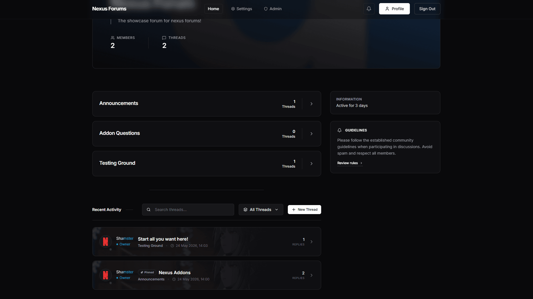Click the Threads count speech icon

164,38
